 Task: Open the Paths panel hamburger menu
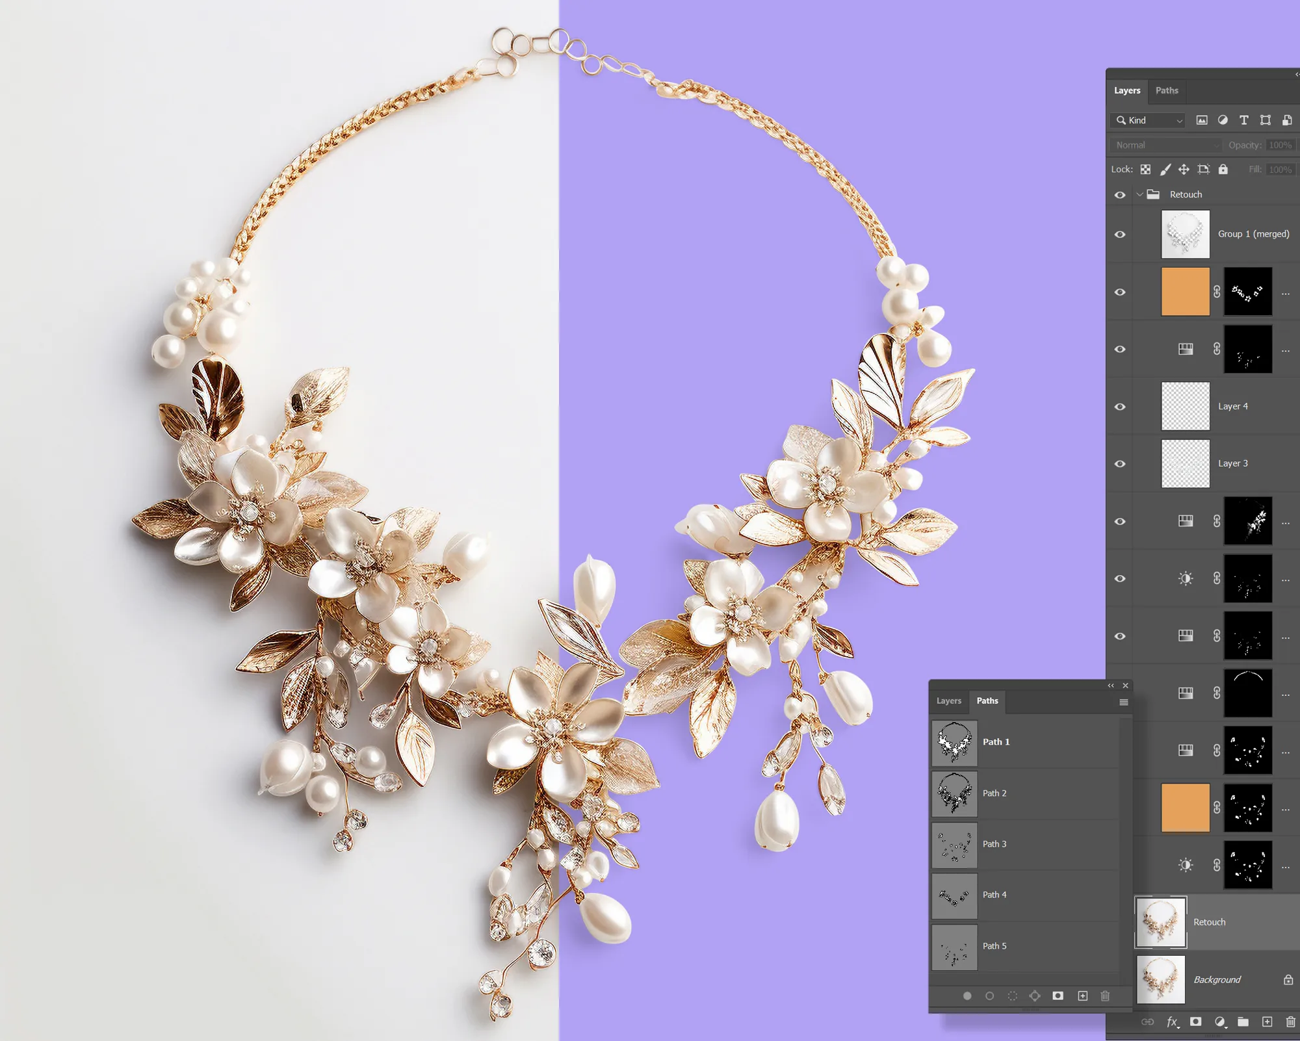click(x=1123, y=702)
